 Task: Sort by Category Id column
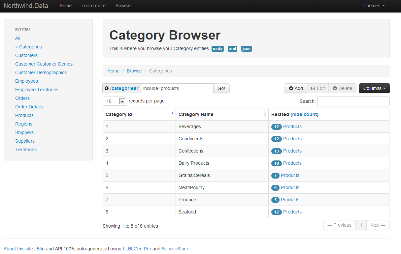click(139, 114)
